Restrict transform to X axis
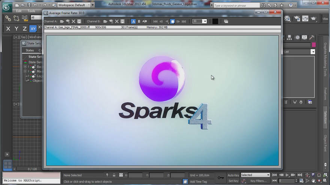The image size is (330, 185). coord(8,28)
